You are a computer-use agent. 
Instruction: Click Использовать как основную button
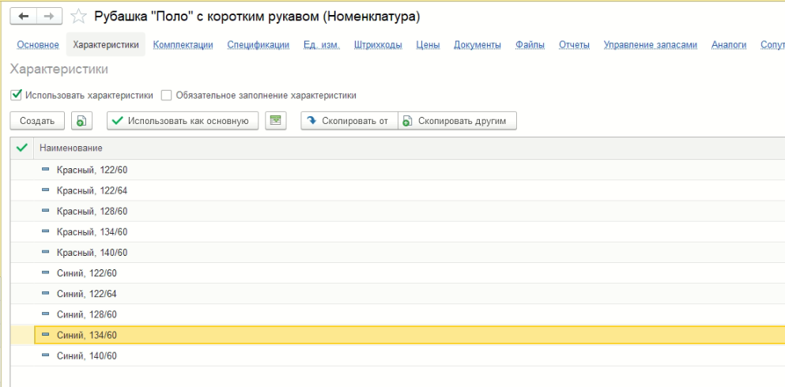(x=183, y=121)
